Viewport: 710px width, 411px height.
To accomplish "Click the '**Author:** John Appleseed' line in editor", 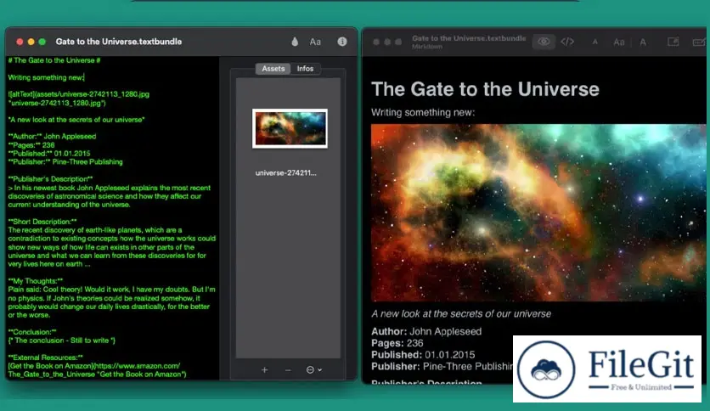I will (x=52, y=136).
